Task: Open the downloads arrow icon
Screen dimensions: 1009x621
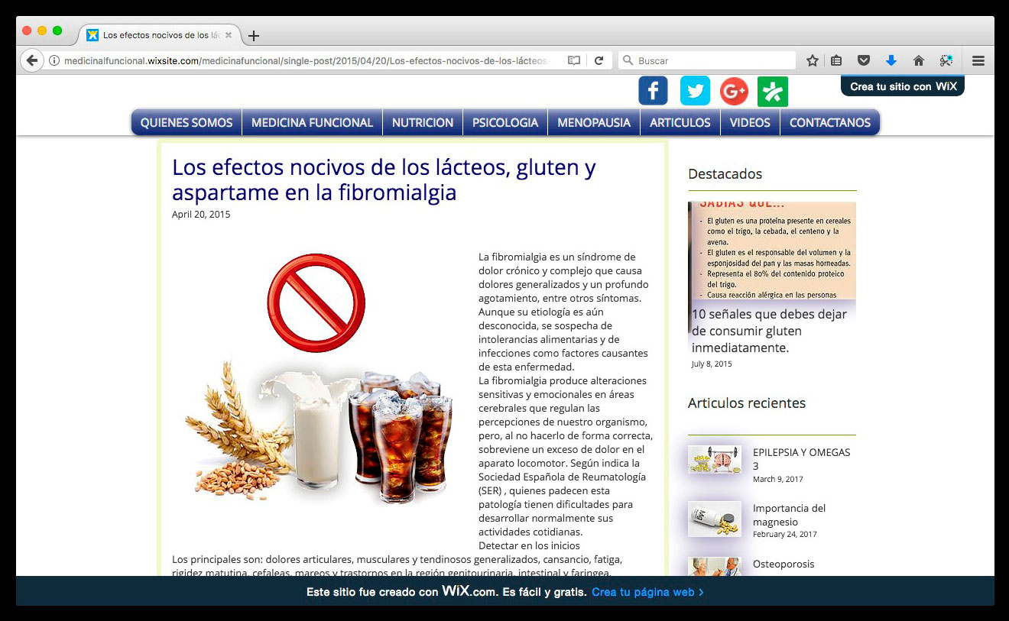Action: (891, 60)
